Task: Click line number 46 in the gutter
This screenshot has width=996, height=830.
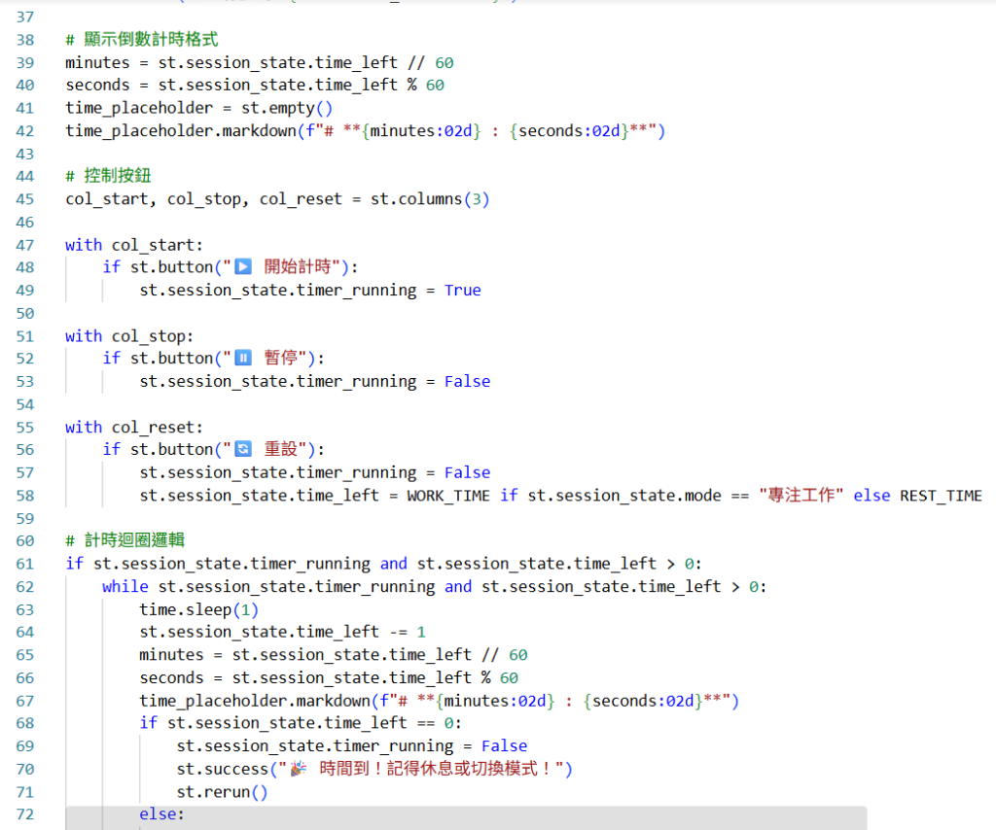Action: 24,223
